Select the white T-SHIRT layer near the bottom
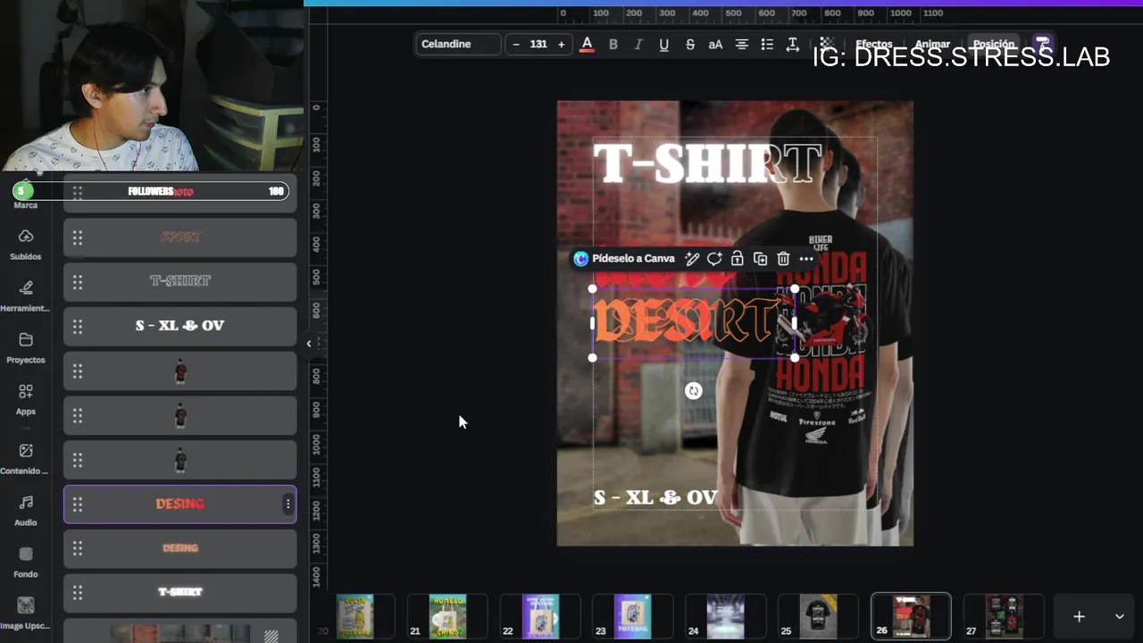The image size is (1143, 643). pyautogui.click(x=179, y=592)
